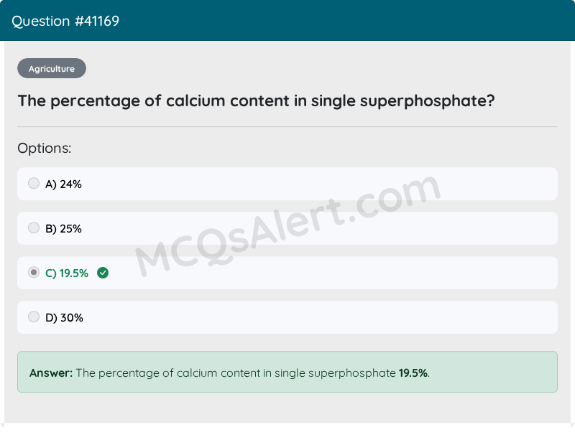
Task: Select radio button for option B) 25%
Action: click(x=34, y=228)
